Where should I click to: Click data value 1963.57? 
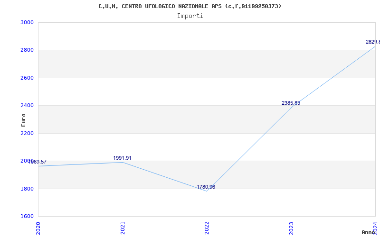pyautogui.click(x=37, y=162)
